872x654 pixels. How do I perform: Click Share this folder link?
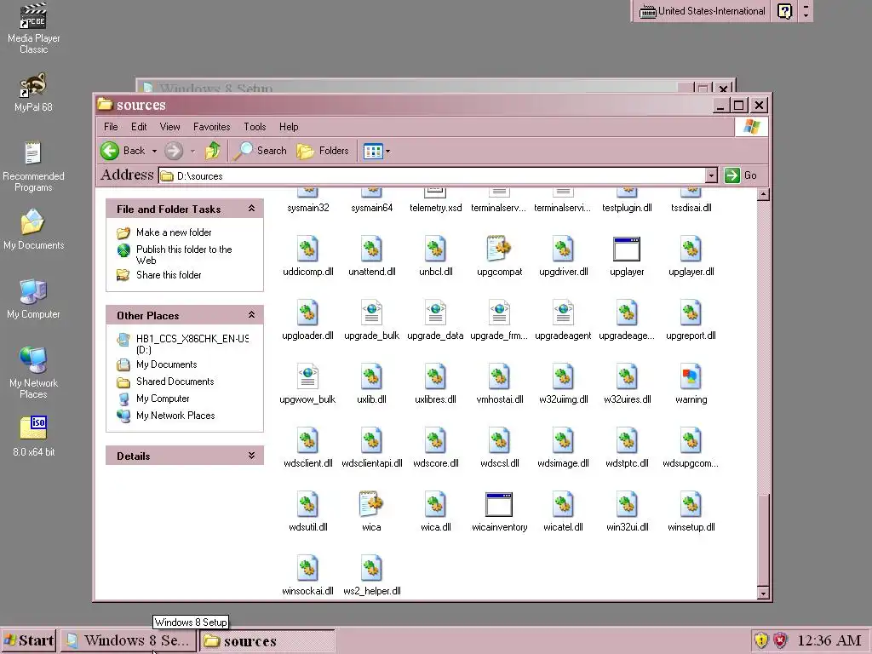pyautogui.click(x=169, y=275)
